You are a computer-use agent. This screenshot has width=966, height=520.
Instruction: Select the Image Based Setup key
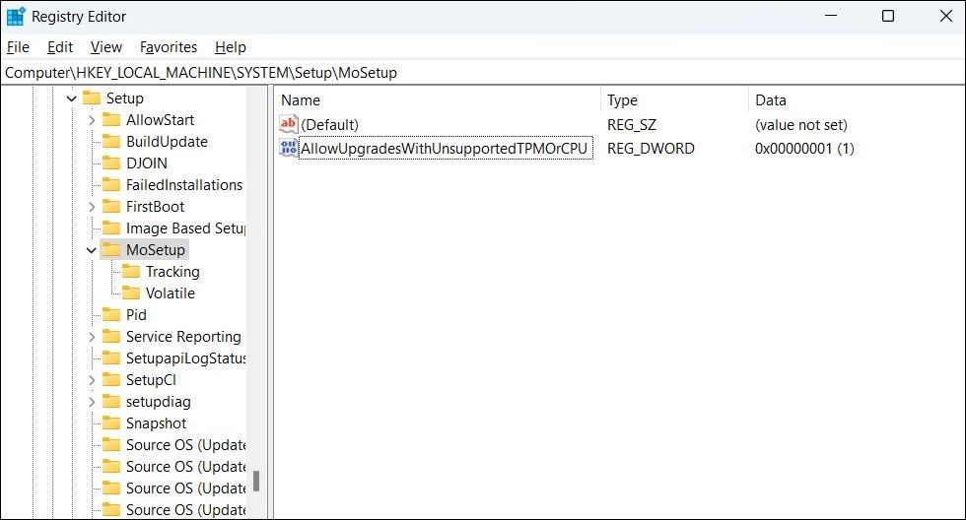(185, 228)
